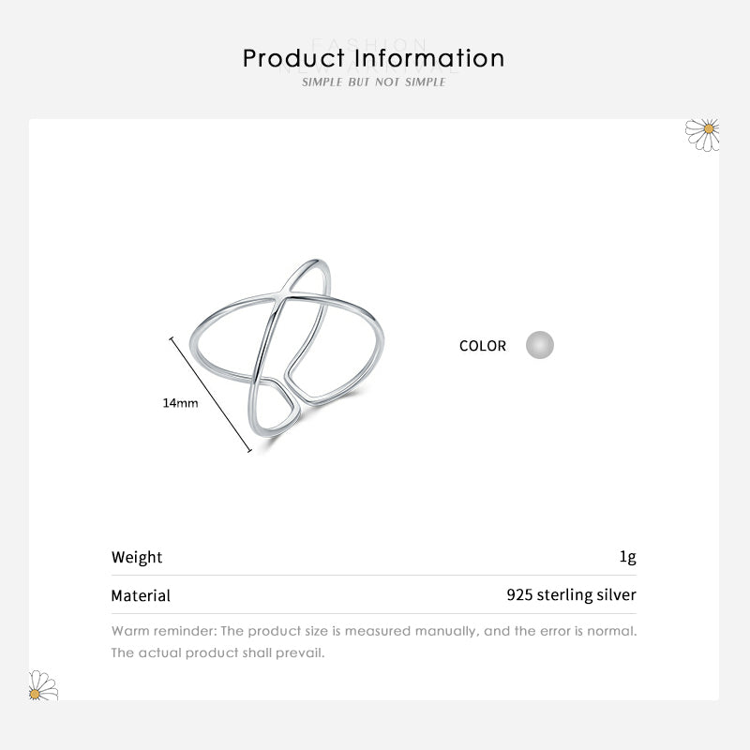Click "The actual product shall prevail" text
This screenshot has width=750, height=750.
218,652
